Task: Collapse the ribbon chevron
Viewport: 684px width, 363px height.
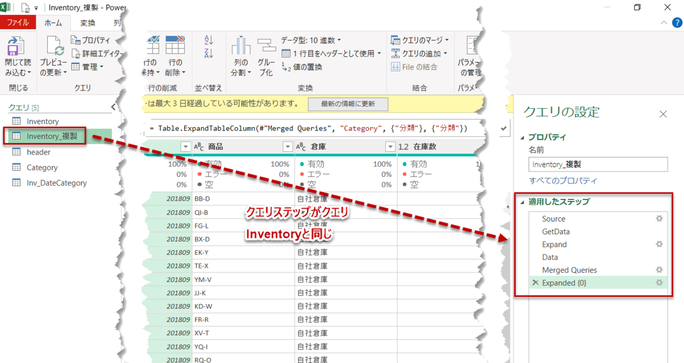Action: pyautogui.click(x=663, y=23)
